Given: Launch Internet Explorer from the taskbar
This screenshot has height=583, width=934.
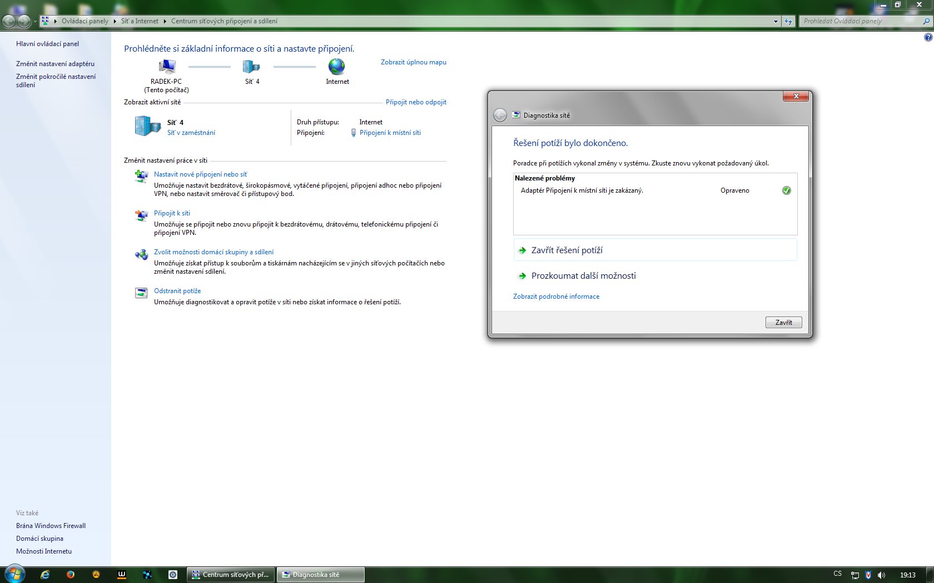Looking at the screenshot, I should 45,575.
